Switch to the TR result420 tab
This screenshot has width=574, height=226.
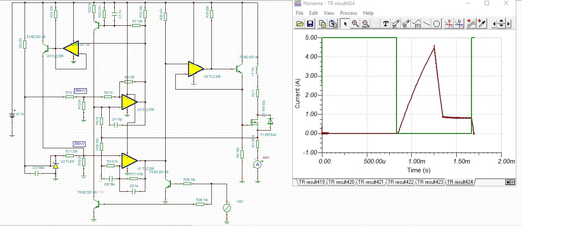tap(341, 182)
